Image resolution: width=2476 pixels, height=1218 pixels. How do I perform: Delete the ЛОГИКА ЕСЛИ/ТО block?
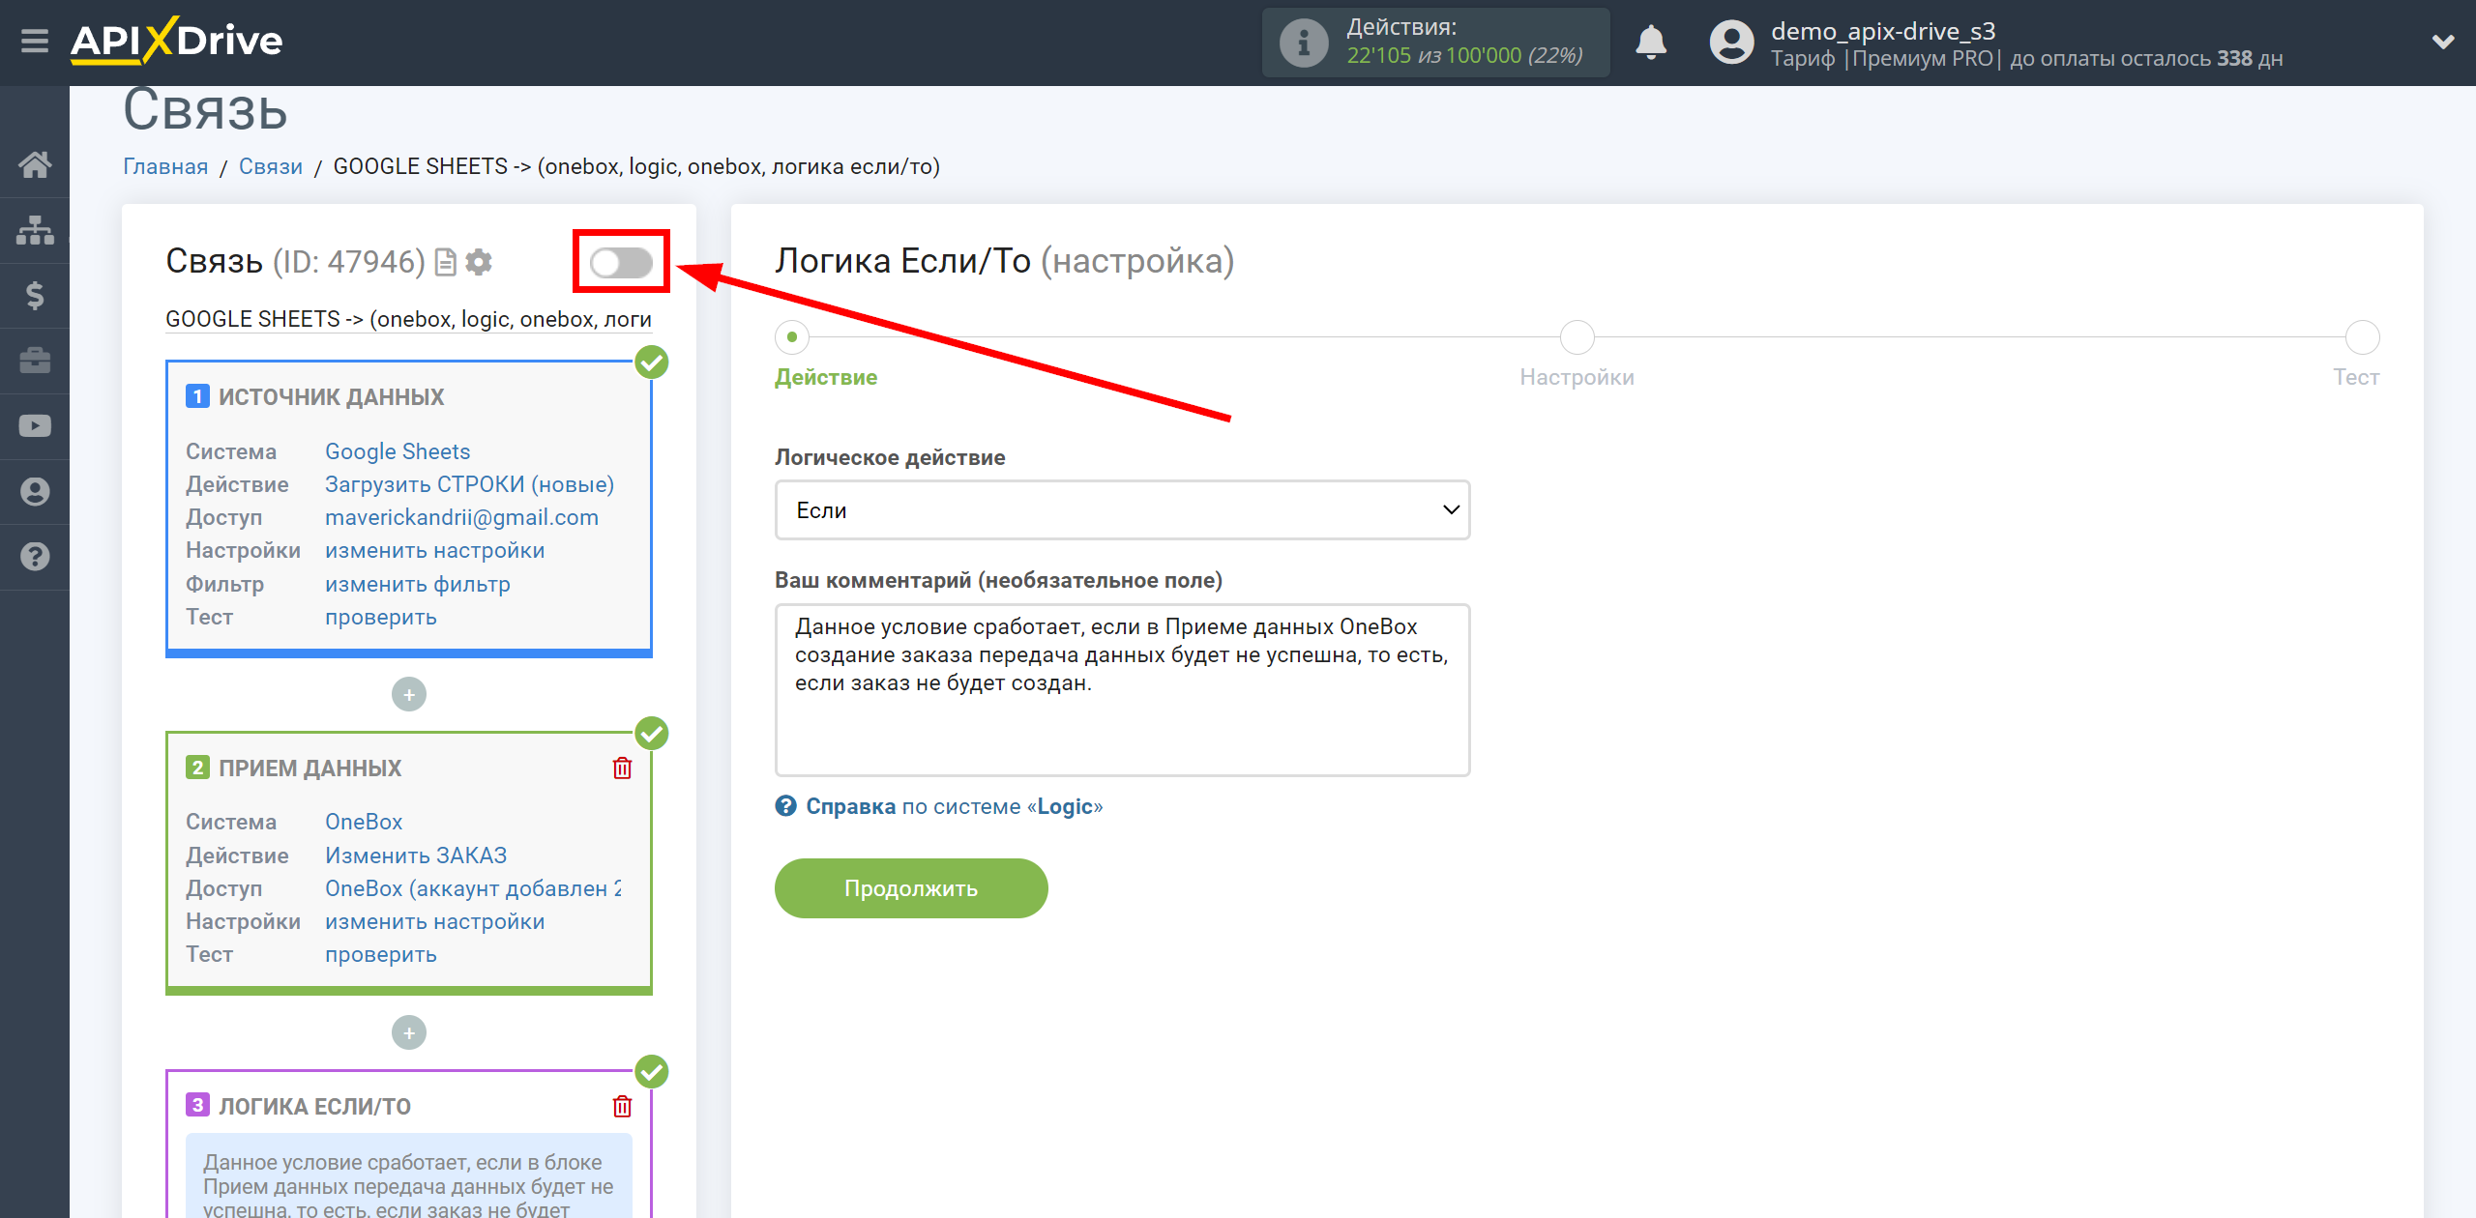coord(622,1107)
